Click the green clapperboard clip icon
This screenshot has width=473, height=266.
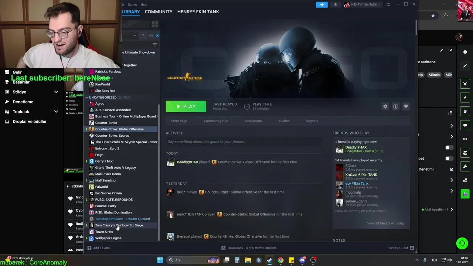(x=465, y=194)
